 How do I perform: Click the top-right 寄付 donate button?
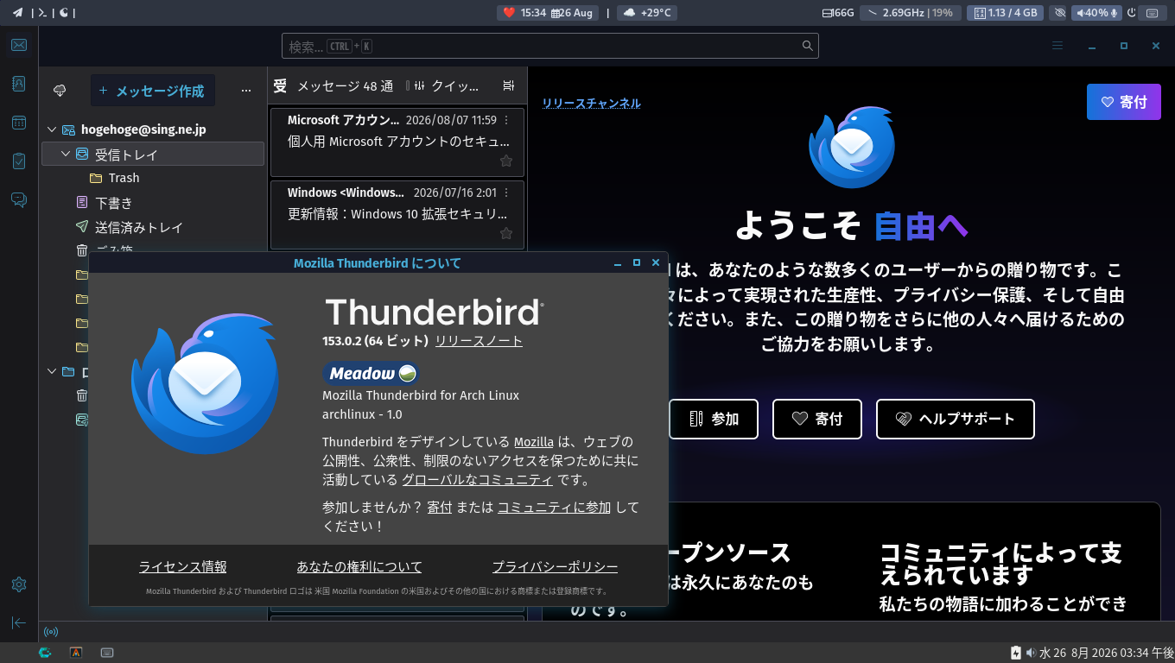point(1124,102)
